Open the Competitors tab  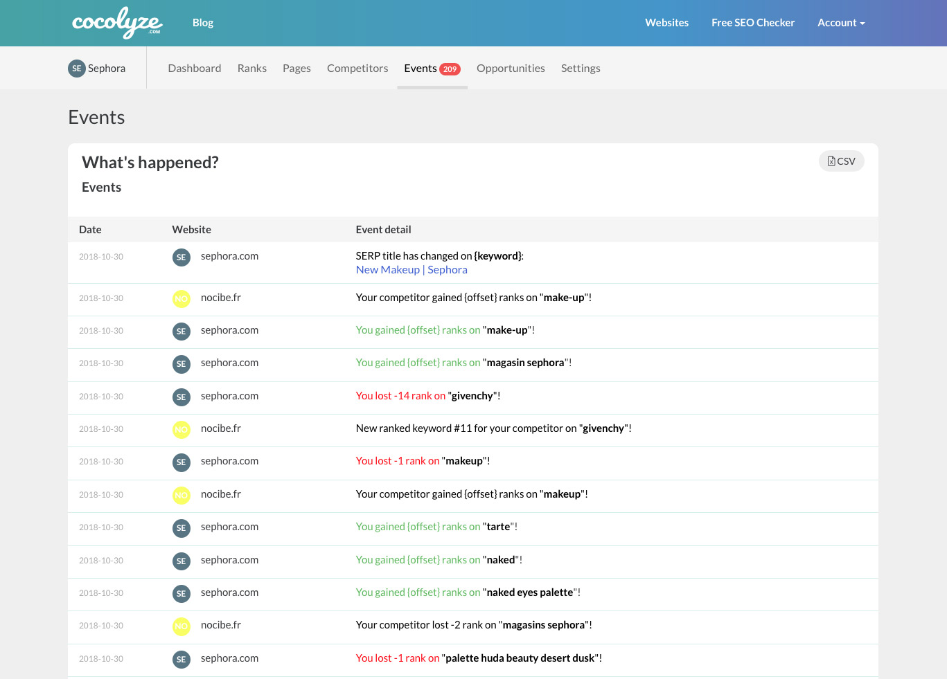pos(357,69)
